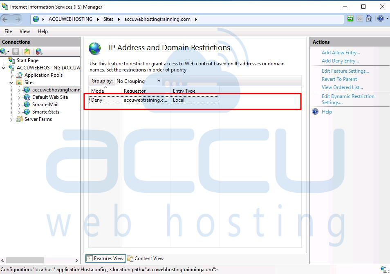Click the Local entry type cell
The height and width of the screenshot is (274, 390).
pyautogui.click(x=179, y=100)
